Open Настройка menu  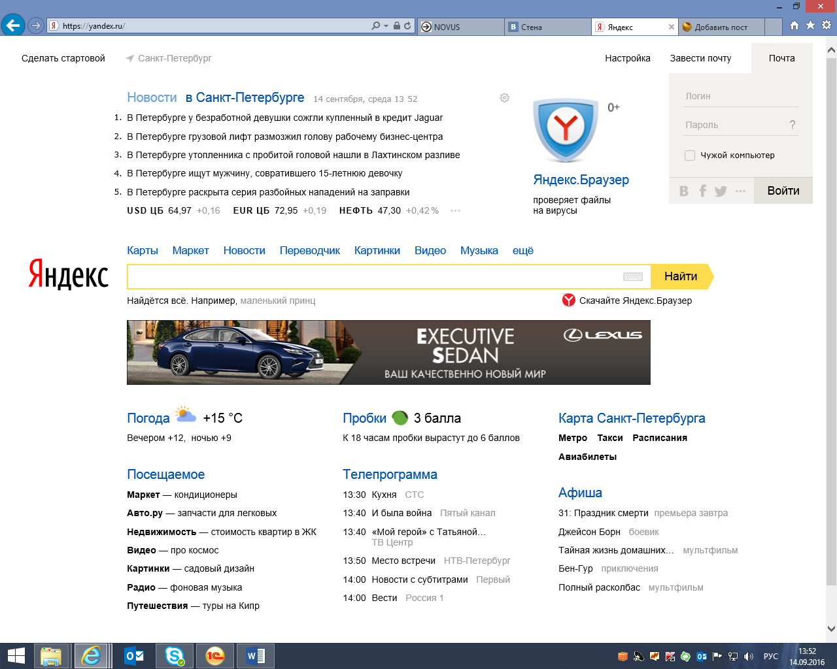628,58
